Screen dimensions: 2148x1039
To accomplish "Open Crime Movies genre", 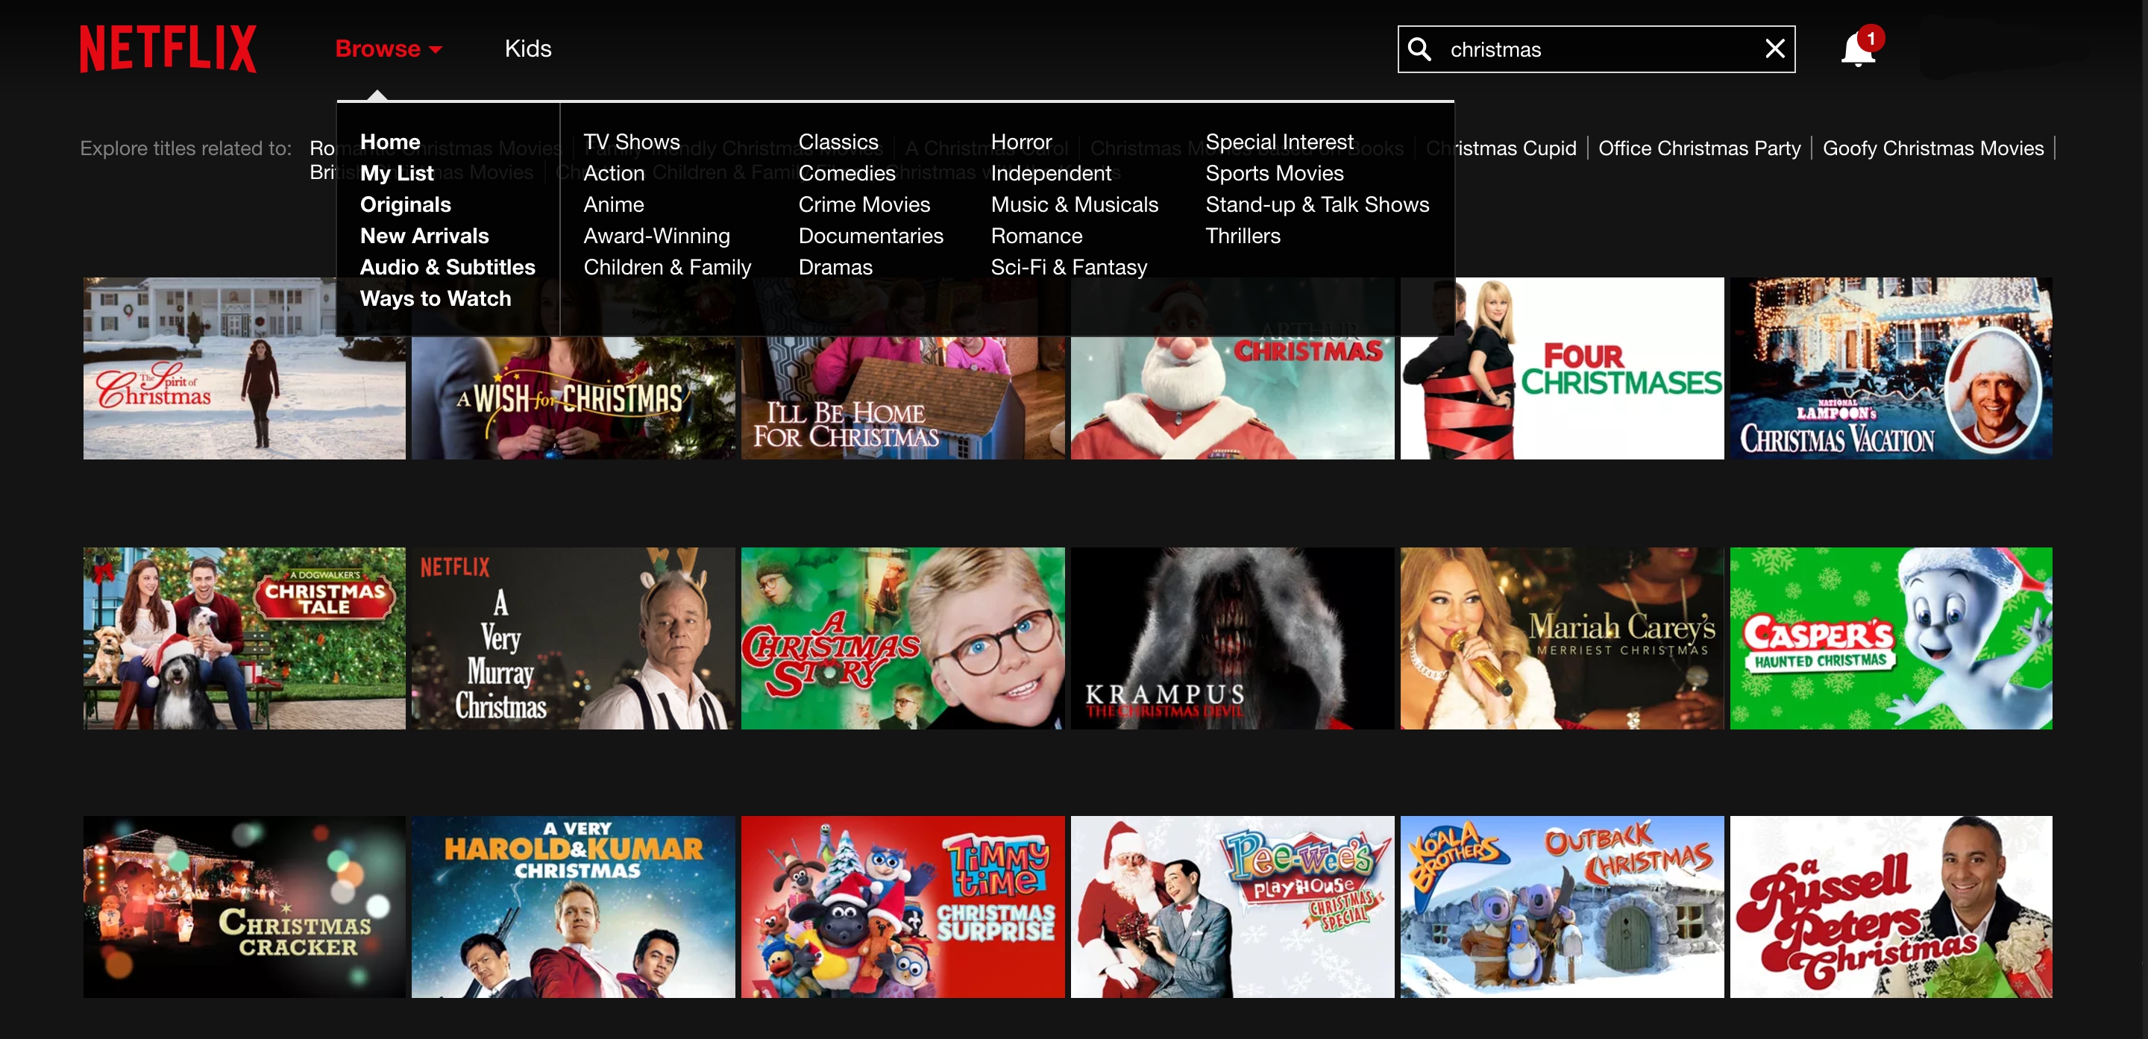I will [x=864, y=204].
